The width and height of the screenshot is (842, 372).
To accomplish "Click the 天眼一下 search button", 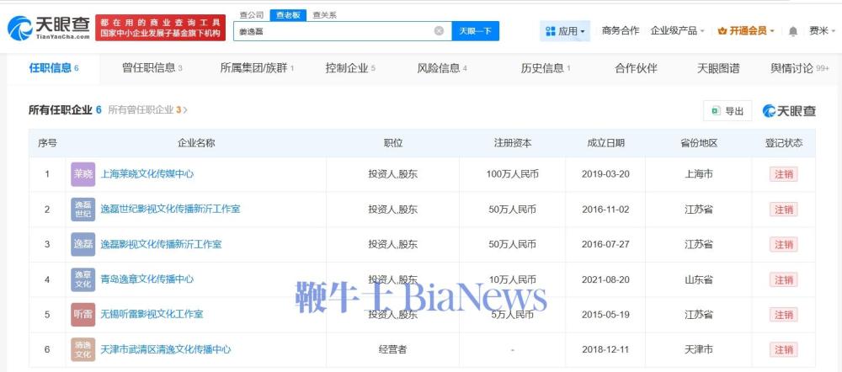I will (x=475, y=31).
